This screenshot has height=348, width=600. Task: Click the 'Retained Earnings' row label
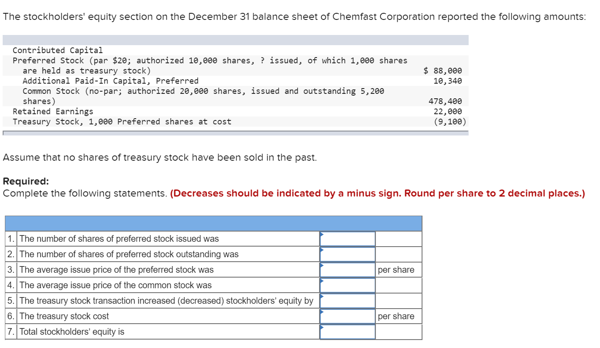(53, 111)
